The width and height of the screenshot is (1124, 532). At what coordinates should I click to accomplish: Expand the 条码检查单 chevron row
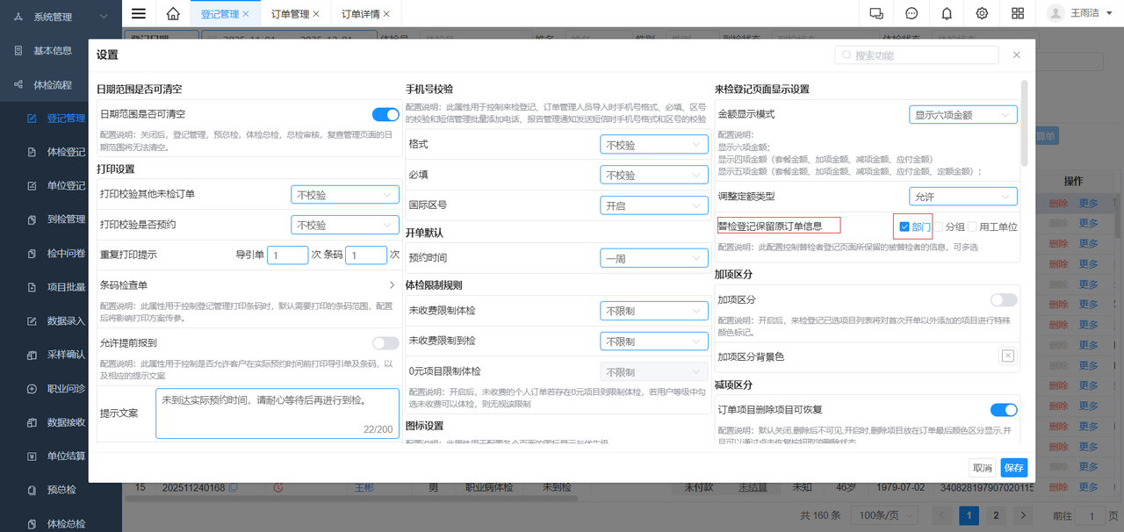(x=392, y=285)
